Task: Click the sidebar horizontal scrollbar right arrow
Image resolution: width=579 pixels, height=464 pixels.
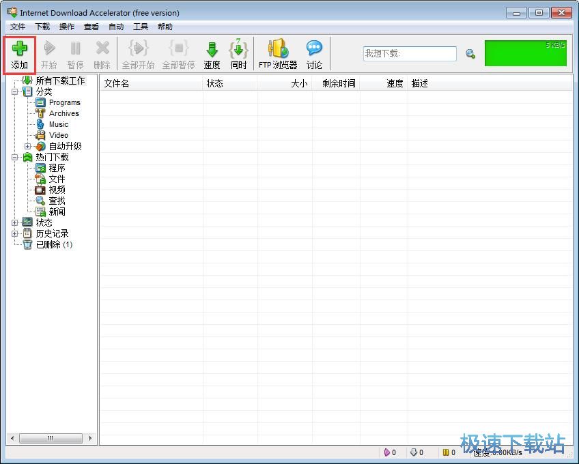Action: coord(90,438)
